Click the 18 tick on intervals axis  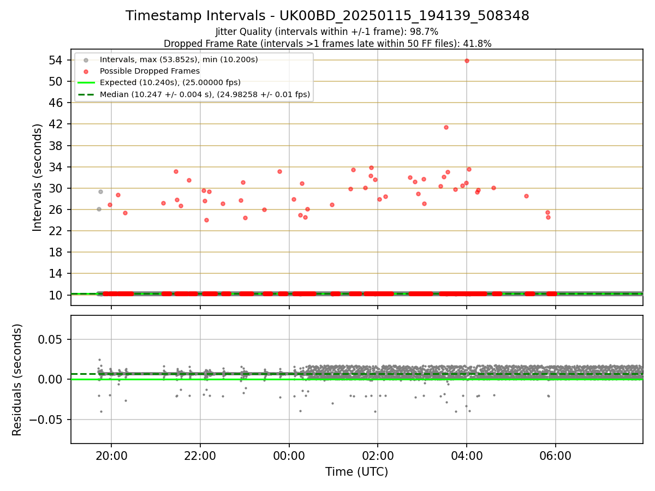tap(57, 252)
